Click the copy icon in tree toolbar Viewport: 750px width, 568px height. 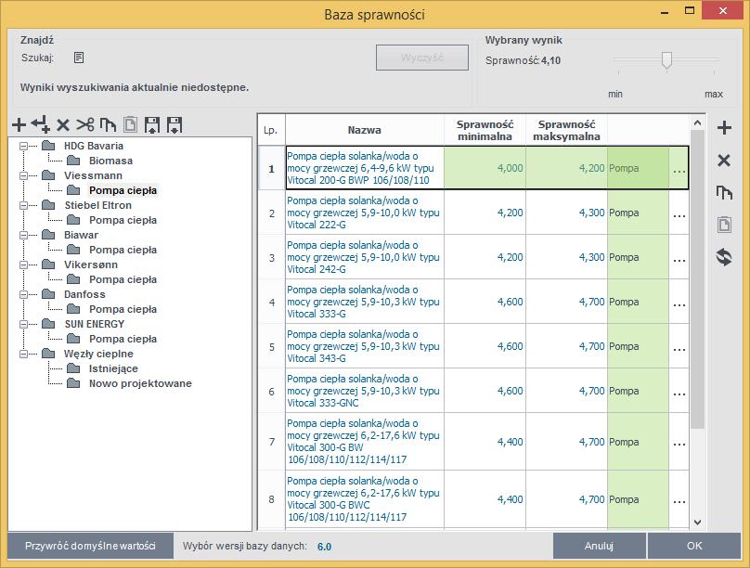[108, 124]
